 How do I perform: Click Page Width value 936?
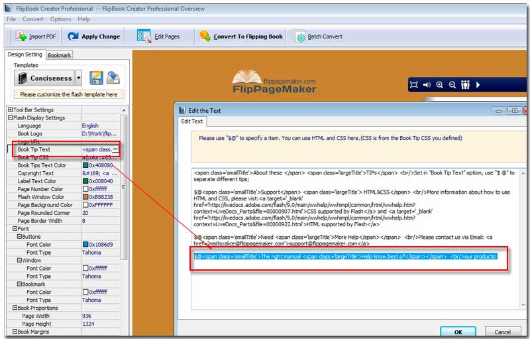tap(87, 316)
